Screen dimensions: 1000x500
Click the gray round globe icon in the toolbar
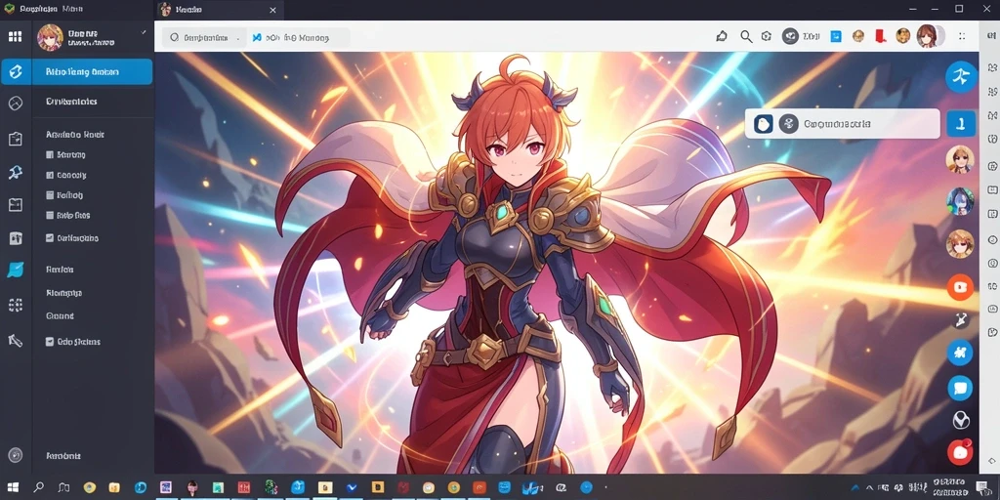click(x=790, y=36)
